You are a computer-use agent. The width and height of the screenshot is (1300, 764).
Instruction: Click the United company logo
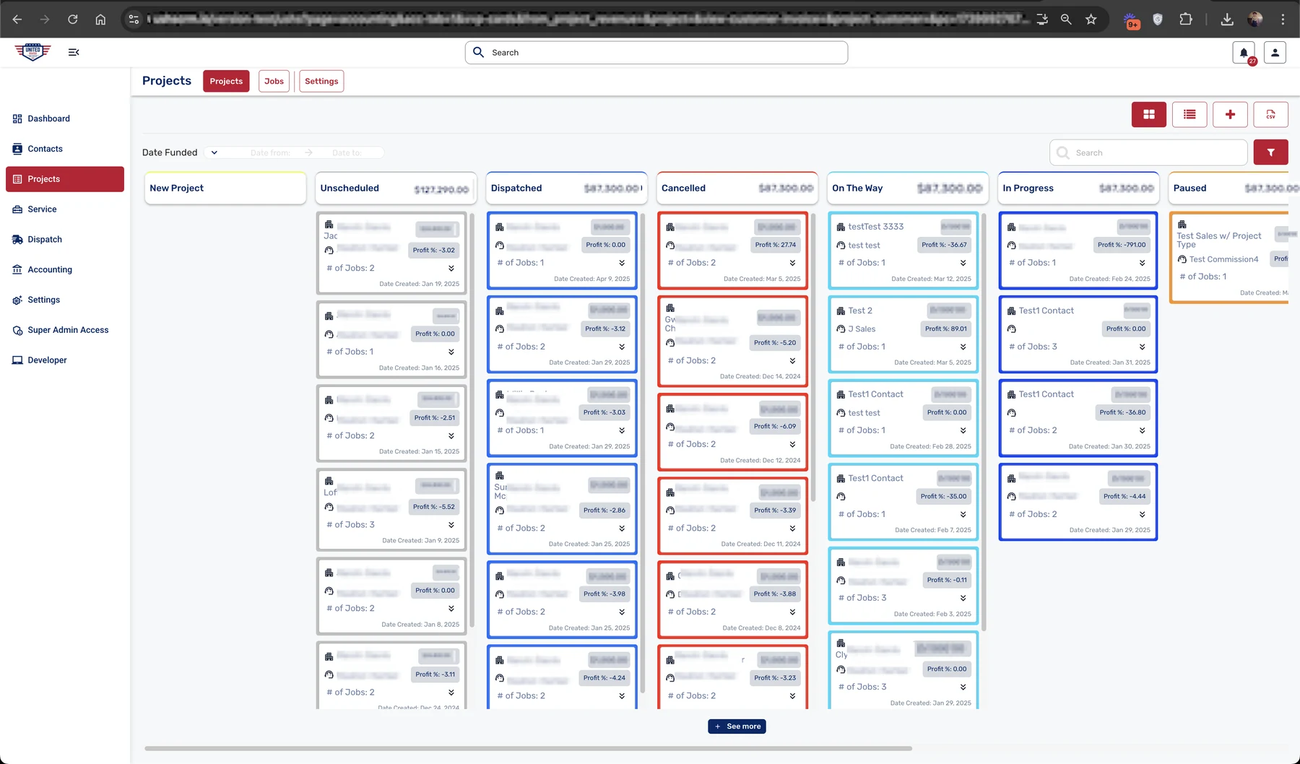(32, 52)
